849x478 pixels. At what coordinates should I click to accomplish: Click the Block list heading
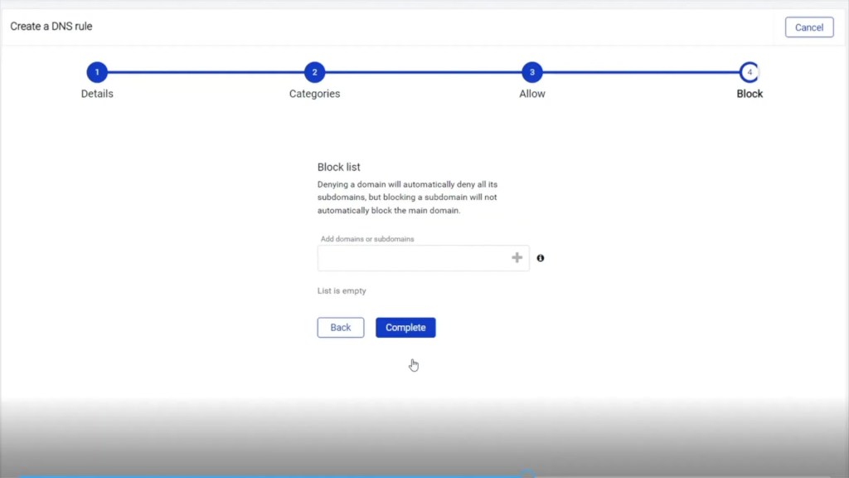point(338,167)
